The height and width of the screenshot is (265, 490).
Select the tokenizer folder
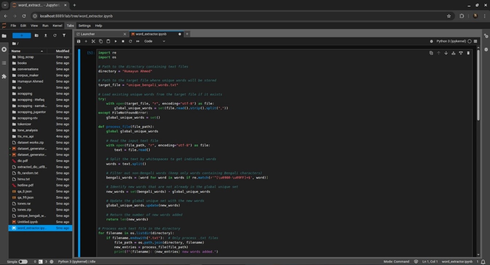click(x=40, y=124)
